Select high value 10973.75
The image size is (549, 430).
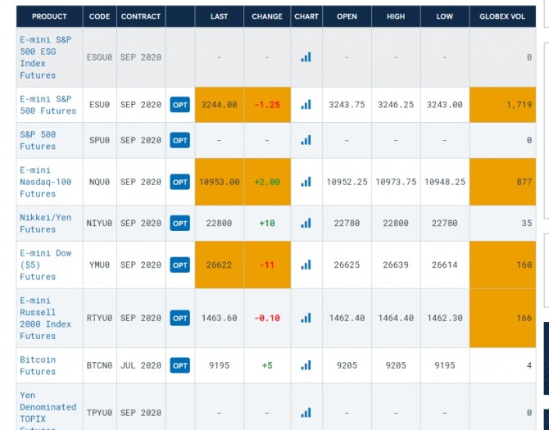tap(396, 182)
